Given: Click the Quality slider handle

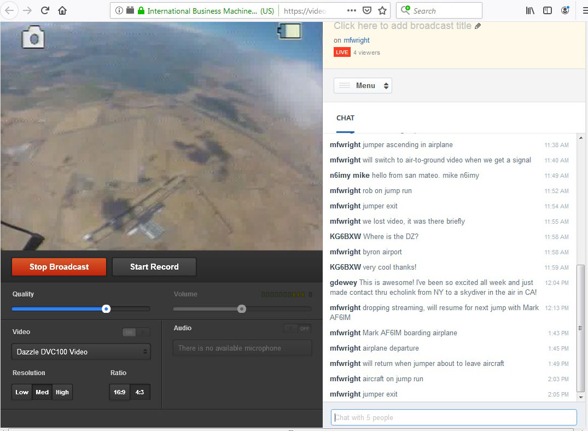Looking at the screenshot, I should 107,309.
